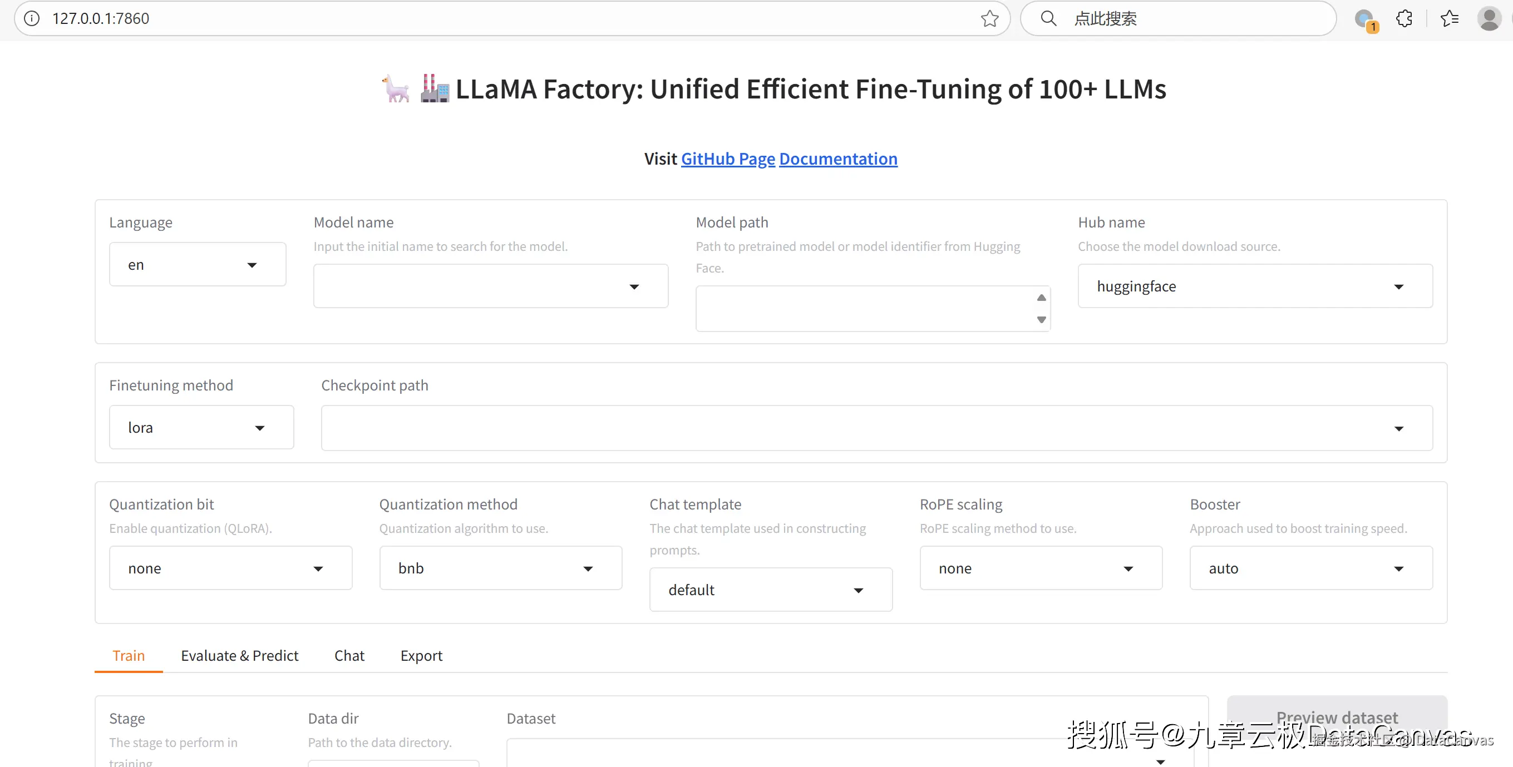Expand the Chat template default dropdown
The width and height of the screenshot is (1513, 767).
coord(770,590)
